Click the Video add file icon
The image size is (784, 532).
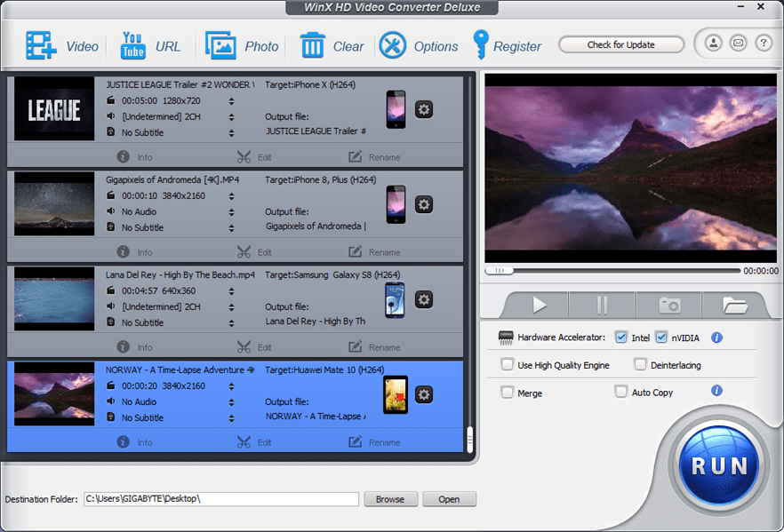click(41, 45)
